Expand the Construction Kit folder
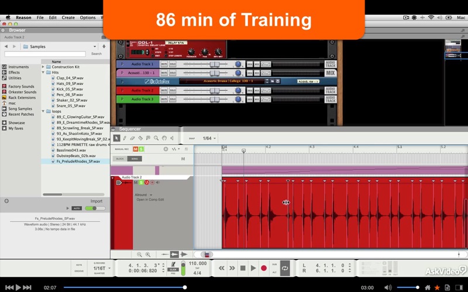The image size is (468, 292). coord(43,67)
